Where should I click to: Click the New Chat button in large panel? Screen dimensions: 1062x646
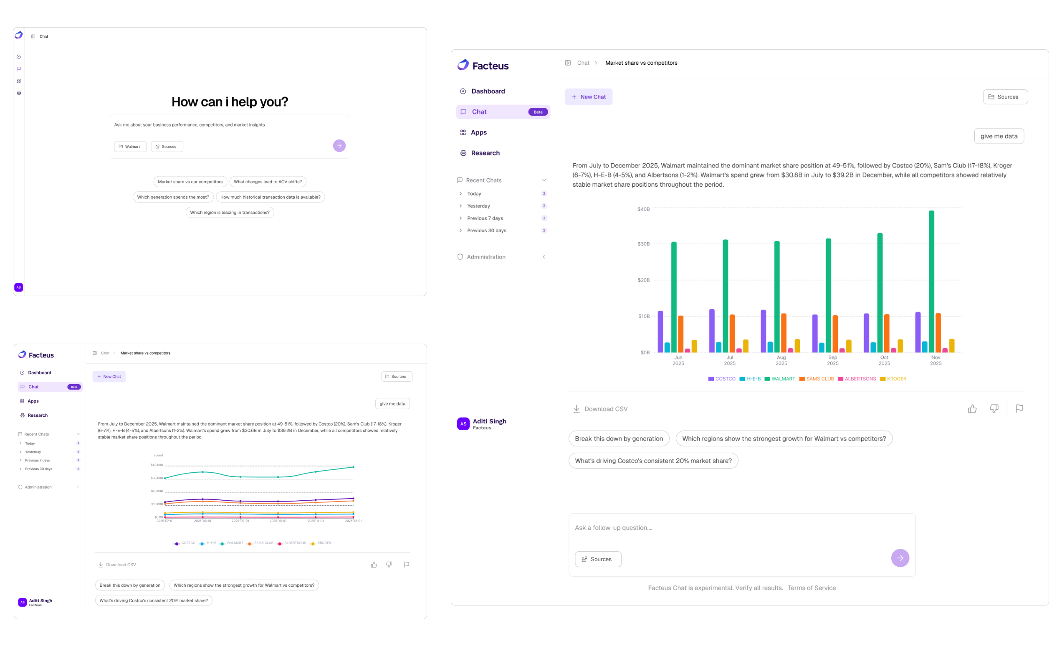pos(588,97)
